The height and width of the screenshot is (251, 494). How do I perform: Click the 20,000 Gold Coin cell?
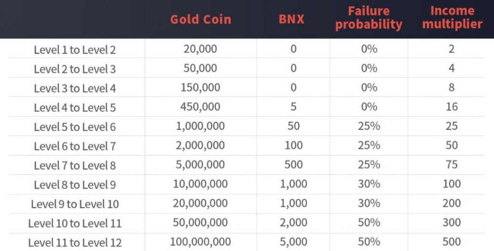click(200, 49)
